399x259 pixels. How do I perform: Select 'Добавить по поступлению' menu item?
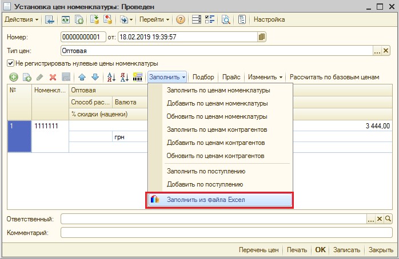pyautogui.click(x=205, y=184)
